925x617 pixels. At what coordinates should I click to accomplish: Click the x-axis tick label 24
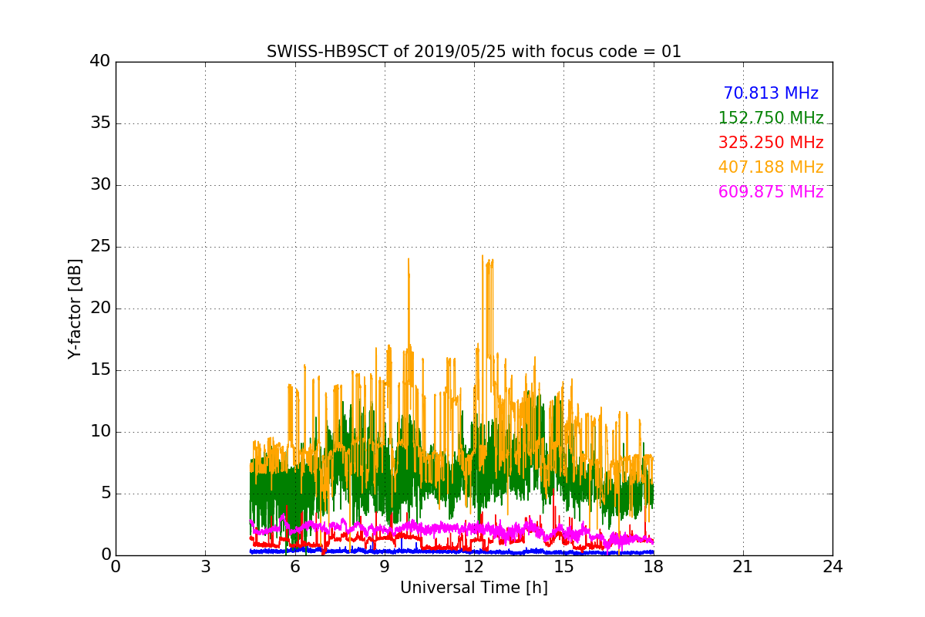(832, 567)
